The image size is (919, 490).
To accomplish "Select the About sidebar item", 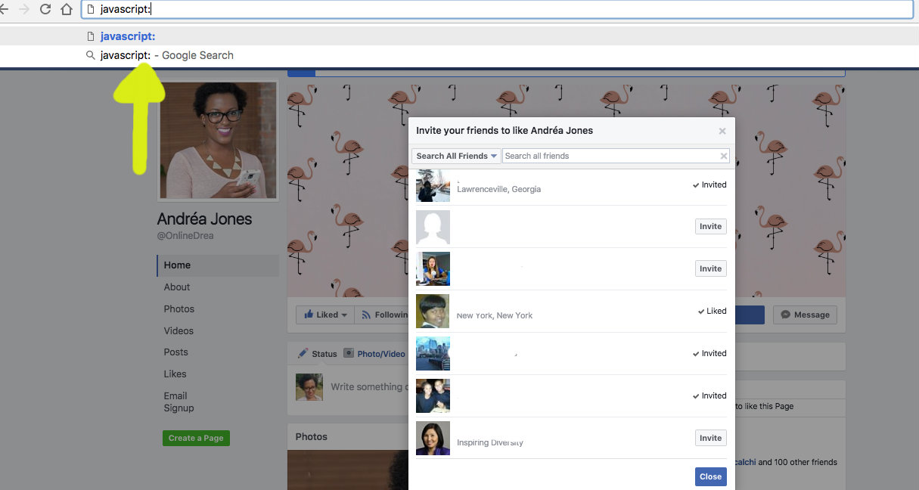I will [176, 287].
